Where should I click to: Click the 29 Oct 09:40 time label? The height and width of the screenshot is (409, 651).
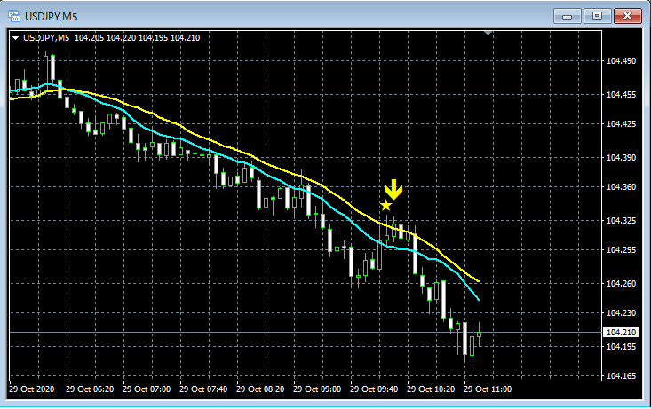pyautogui.click(x=374, y=389)
